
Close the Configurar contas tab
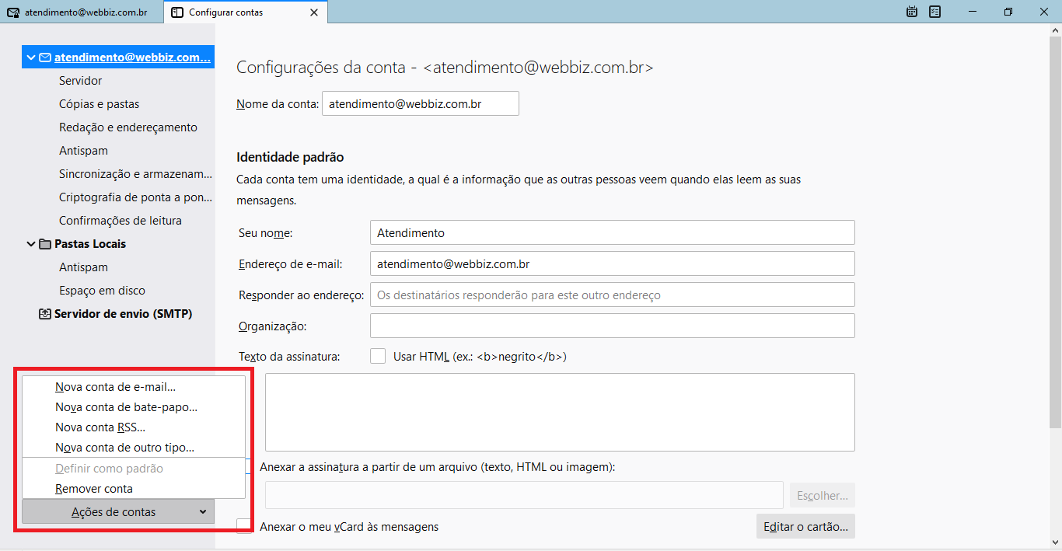click(314, 12)
